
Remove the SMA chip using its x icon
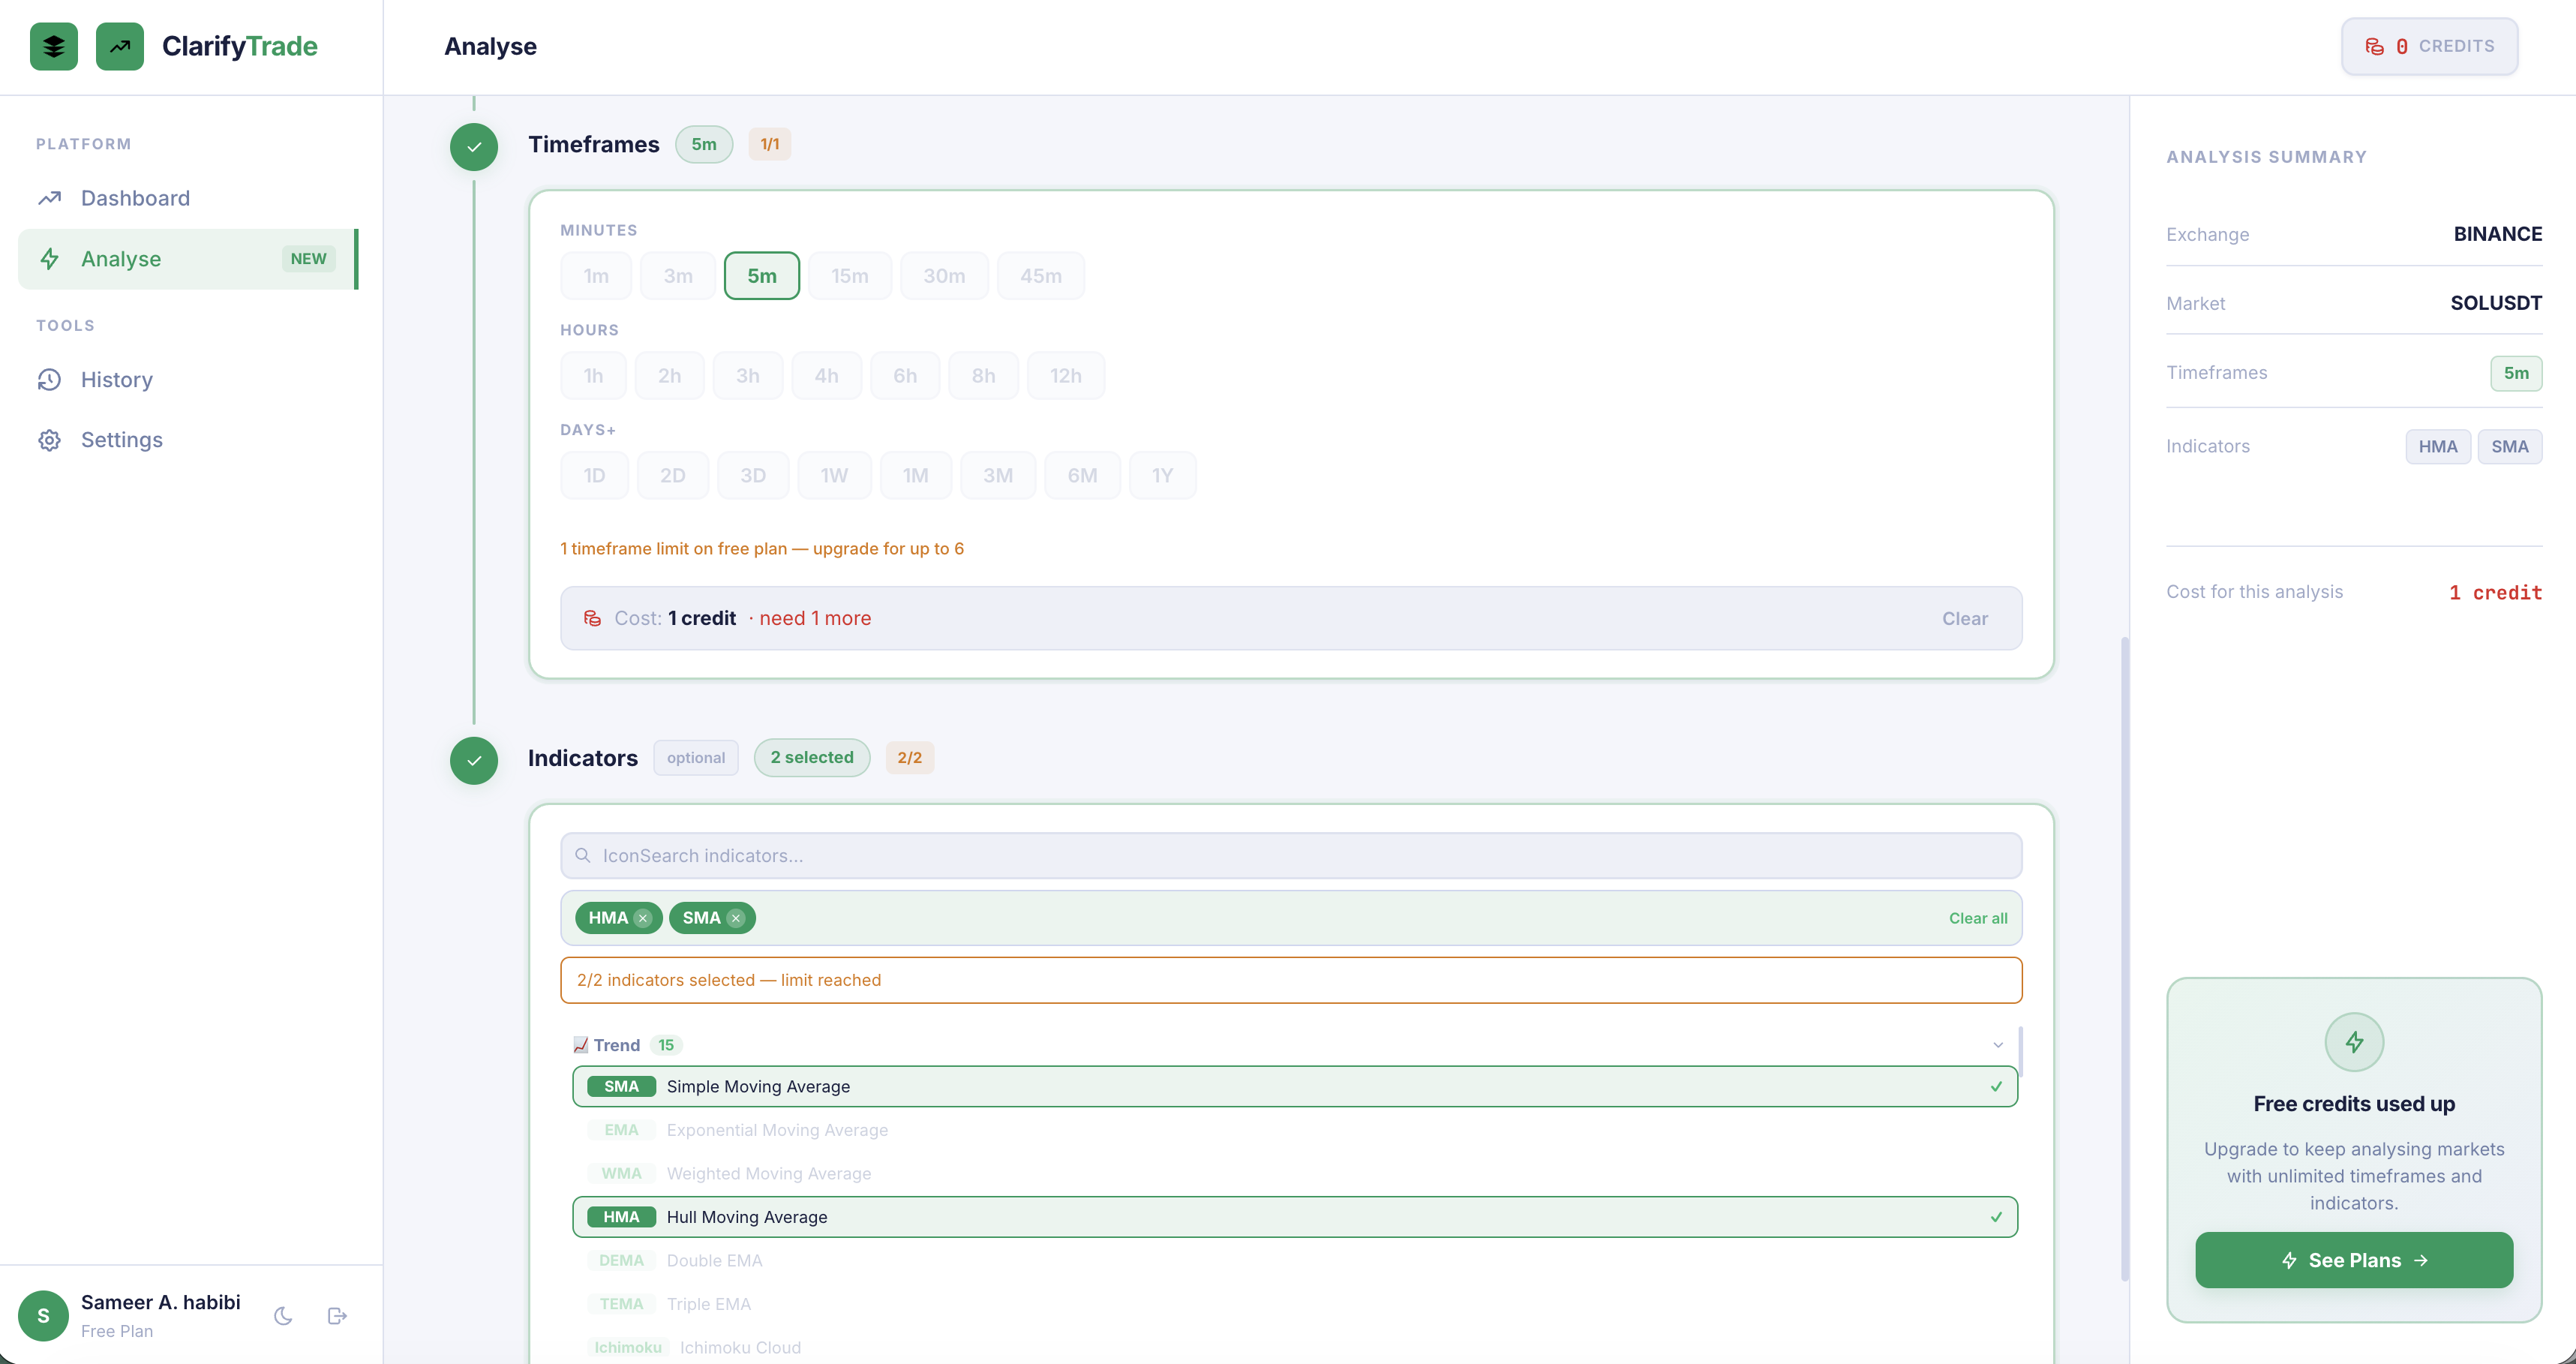click(x=736, y=918)
